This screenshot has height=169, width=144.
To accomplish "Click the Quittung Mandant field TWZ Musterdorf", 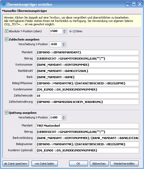I will 87,126.
